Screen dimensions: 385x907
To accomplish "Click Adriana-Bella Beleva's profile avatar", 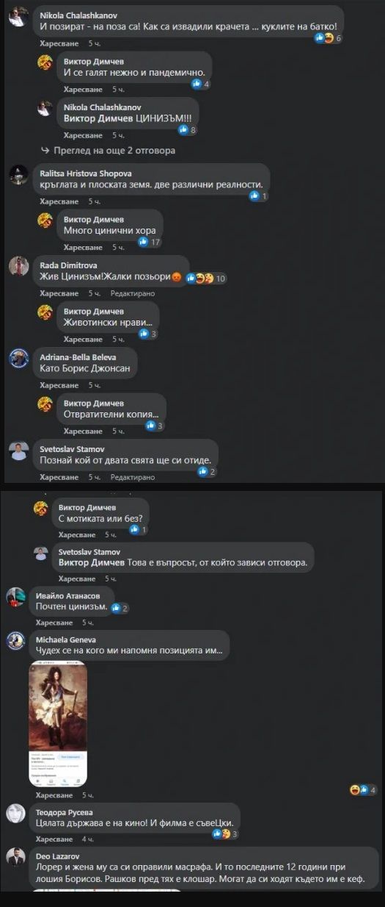I will 19,359.
